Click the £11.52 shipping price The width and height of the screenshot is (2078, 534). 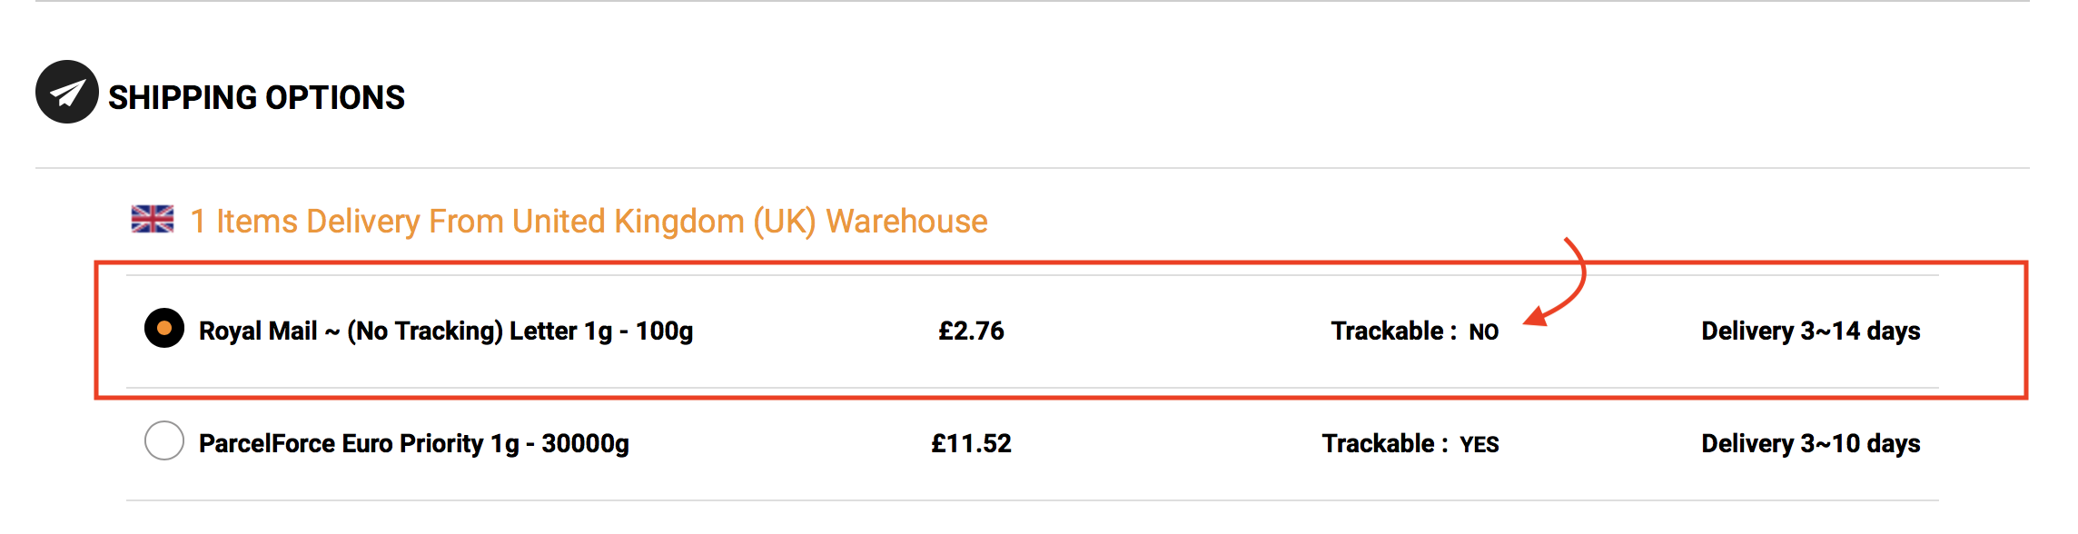(971, 443)
